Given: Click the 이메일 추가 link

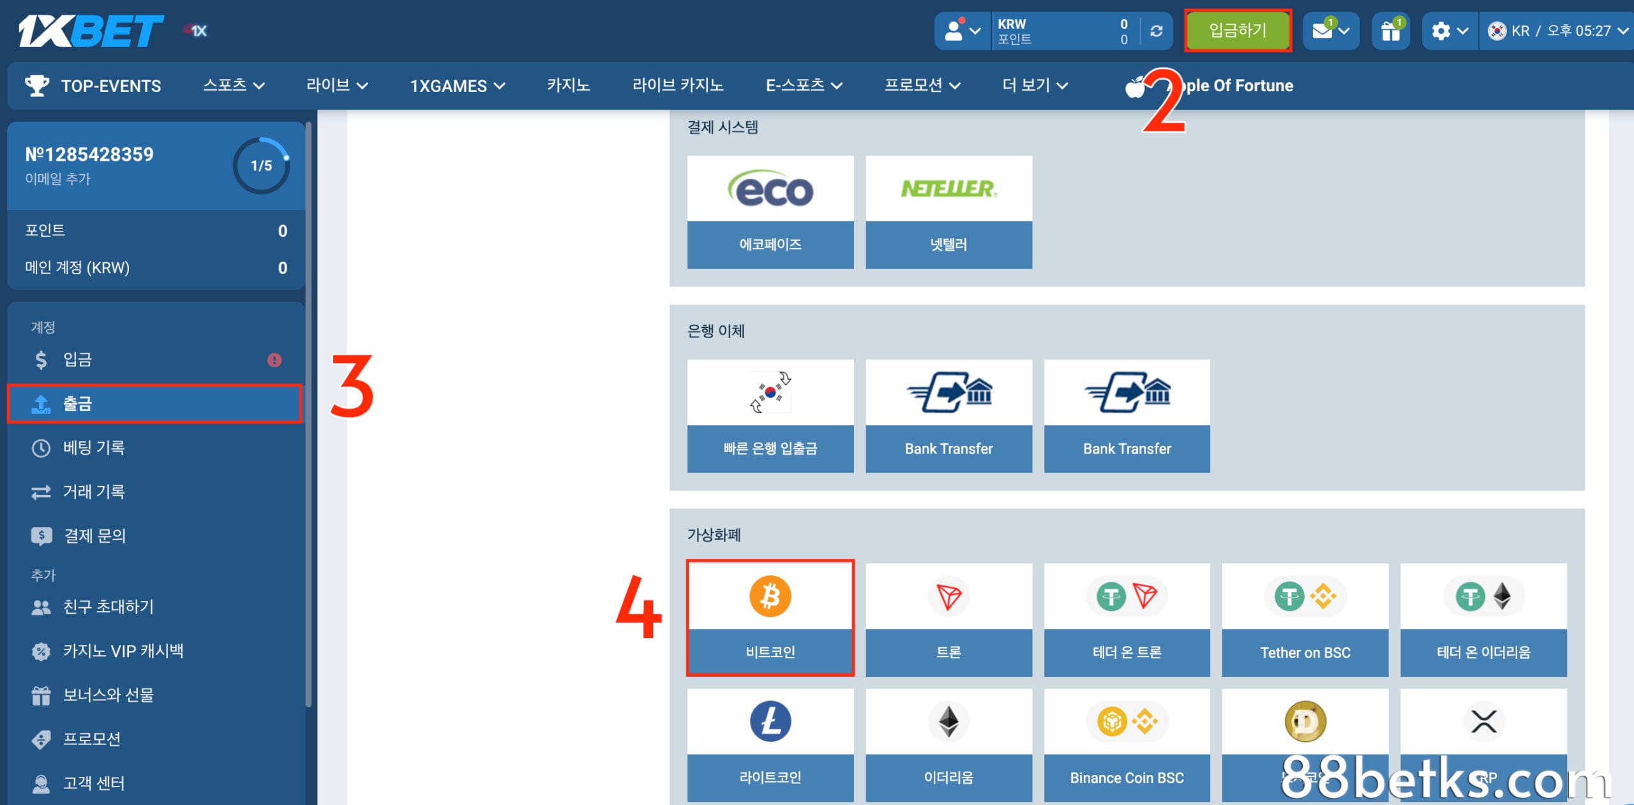Looking at the screenshot, I should 57,179.
